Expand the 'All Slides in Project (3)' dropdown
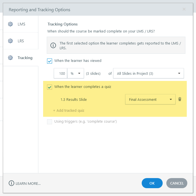The image size is (196, 196). [148, 73]
